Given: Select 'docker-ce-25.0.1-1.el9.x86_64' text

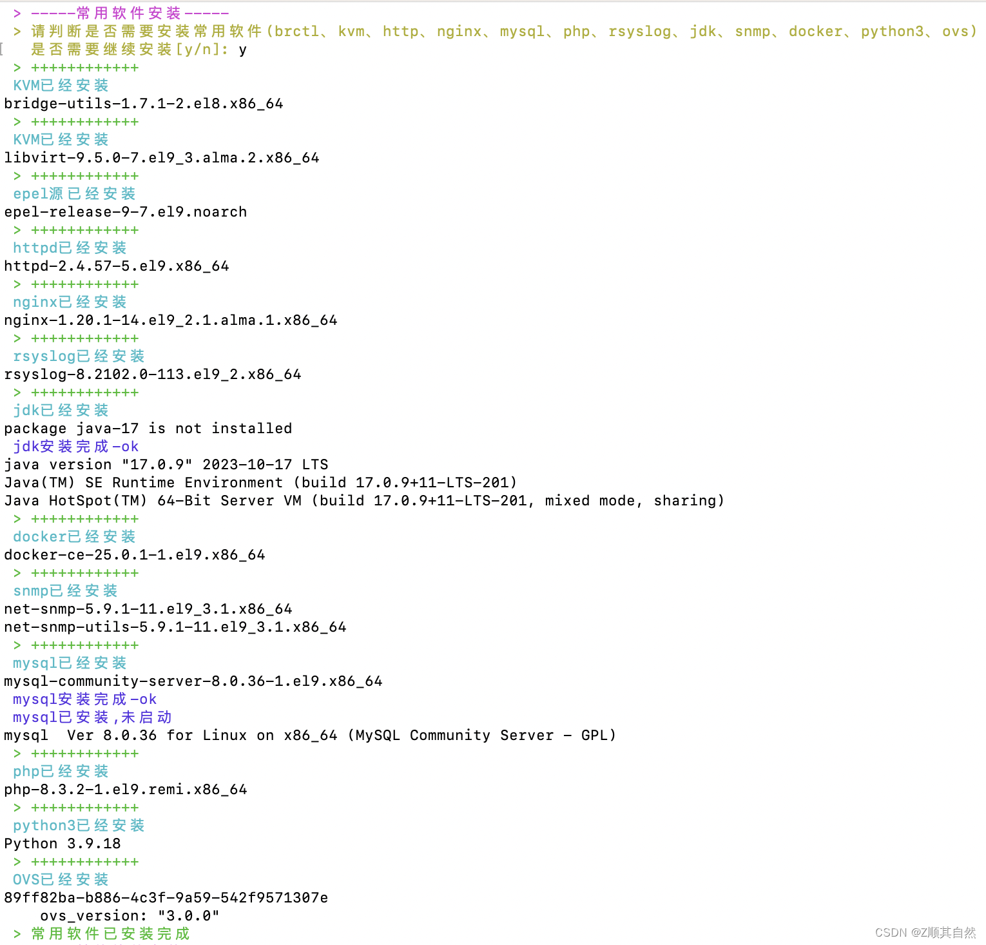Looking at the screenshot, I should click(x=135, y=555).
